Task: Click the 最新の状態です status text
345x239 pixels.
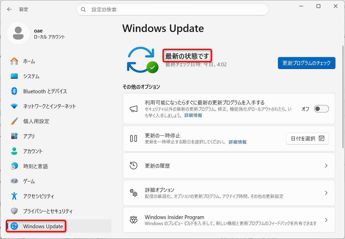Action: click(x=187, y=56)
